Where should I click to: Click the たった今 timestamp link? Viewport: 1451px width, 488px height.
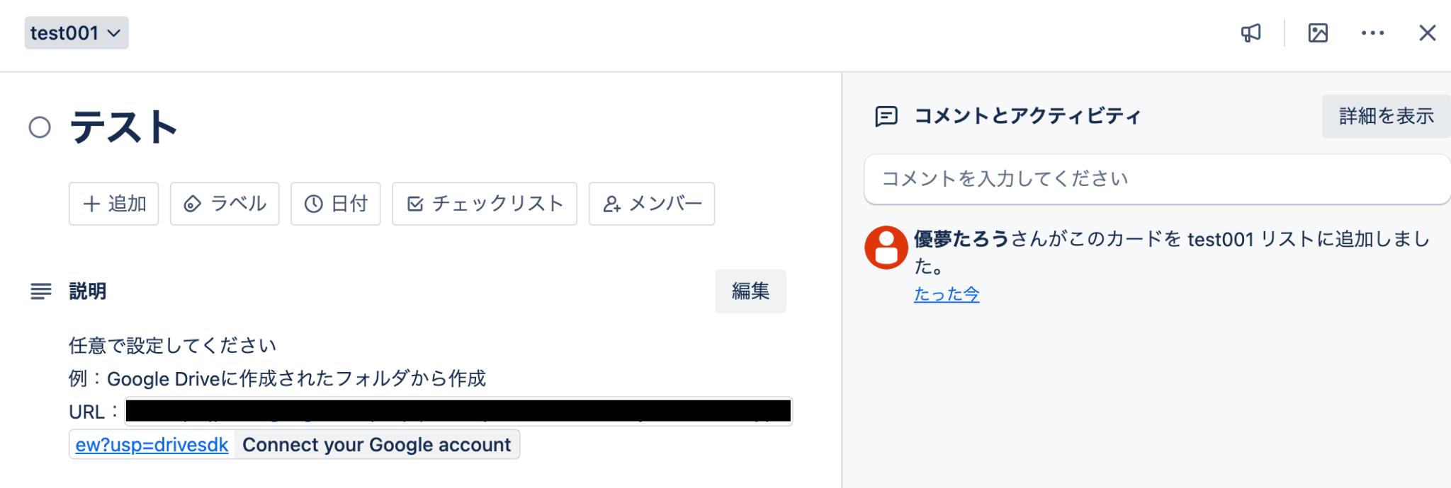947,294
